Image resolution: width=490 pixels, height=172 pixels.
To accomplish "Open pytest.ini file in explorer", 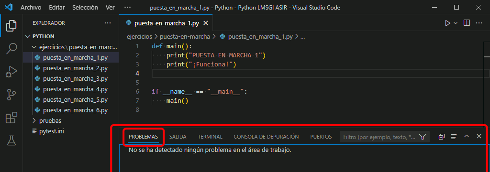I will pos(71,131).
